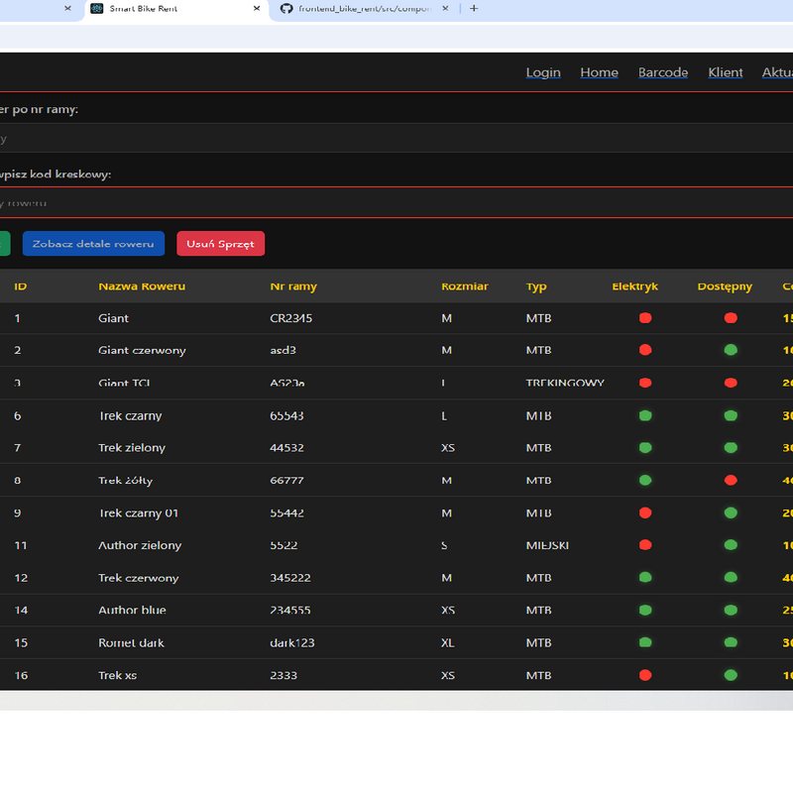Switch to the frontend_bike_rent GitHub tab

[x=362, y=8]
